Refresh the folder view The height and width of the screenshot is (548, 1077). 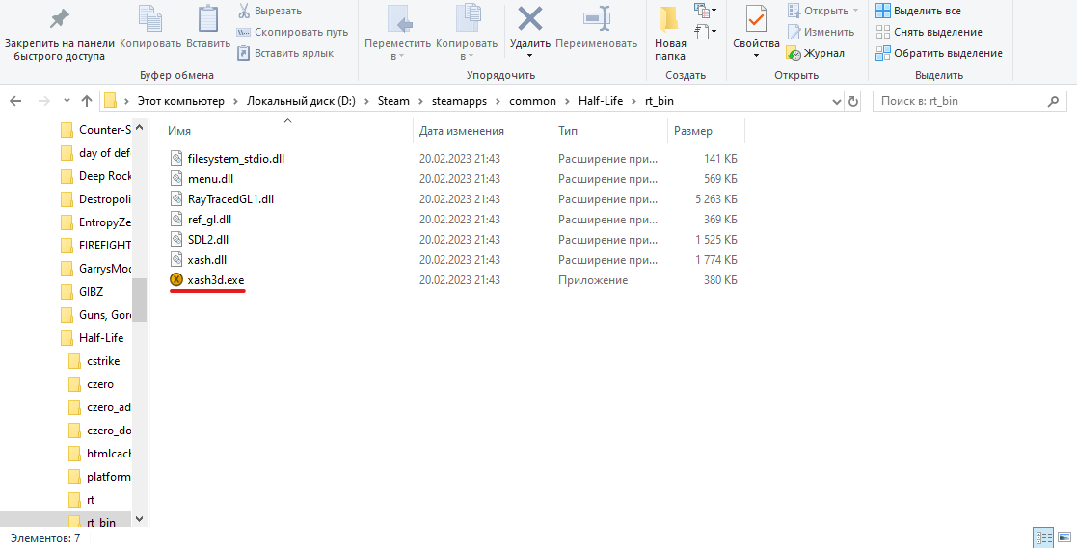pyautogui.click(x=853, y=101)
